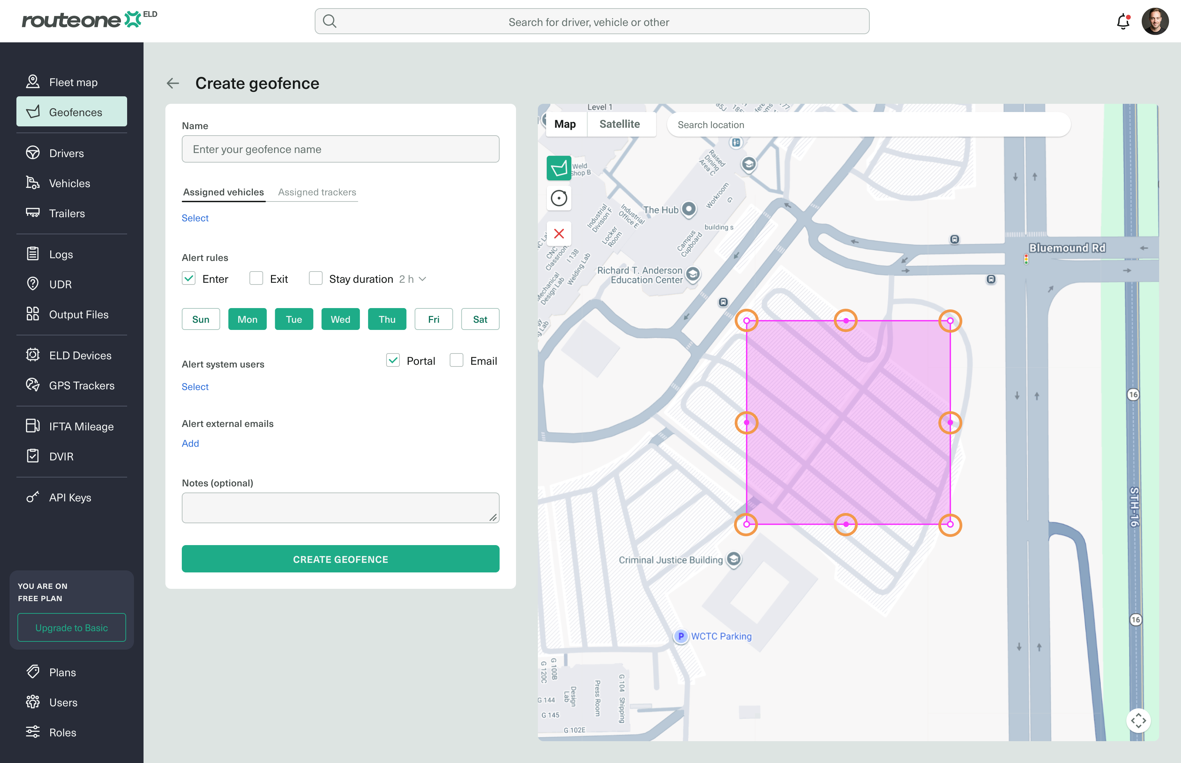The image size is (1181, 763).
Task: Toggle the Enter alert rule checkbox
Action: tap(189, 278)
